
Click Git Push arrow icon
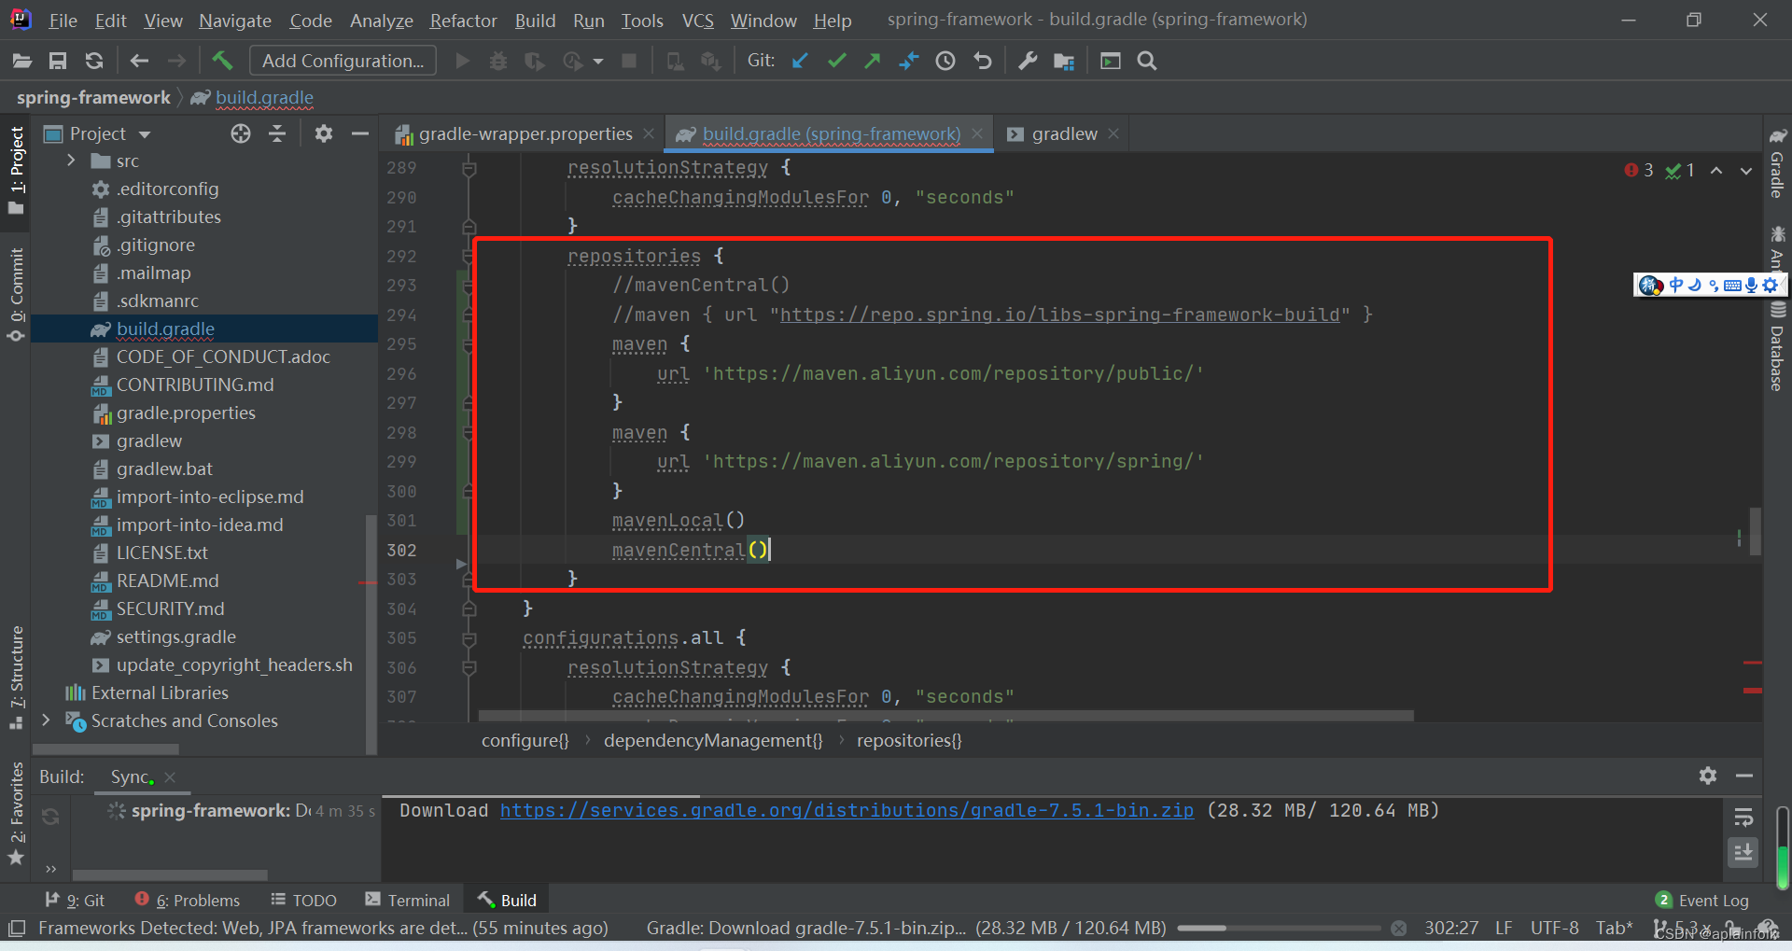(873, 61)
